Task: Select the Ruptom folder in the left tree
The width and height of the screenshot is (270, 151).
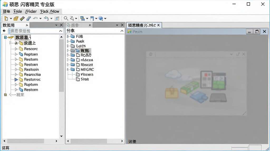Action: click(x=31, y=85)
